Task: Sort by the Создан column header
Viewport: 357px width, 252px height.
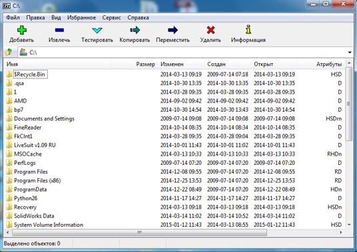Action: (228, 64)
